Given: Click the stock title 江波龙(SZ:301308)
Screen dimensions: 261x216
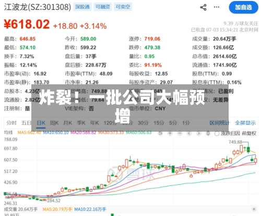Looking at the screenshot, I should click(38, 7).
